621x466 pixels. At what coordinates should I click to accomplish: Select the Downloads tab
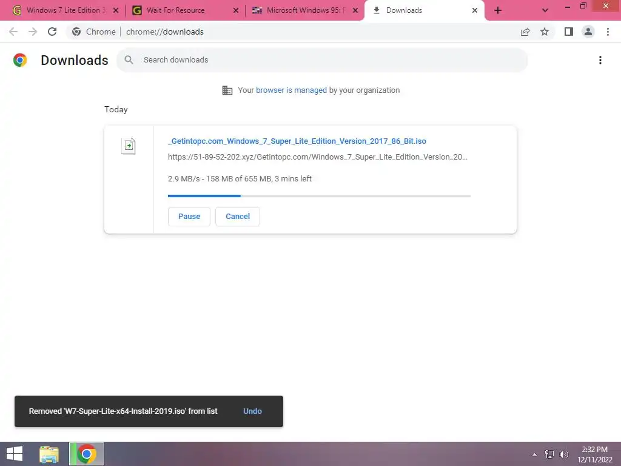[x=424, y=10]
